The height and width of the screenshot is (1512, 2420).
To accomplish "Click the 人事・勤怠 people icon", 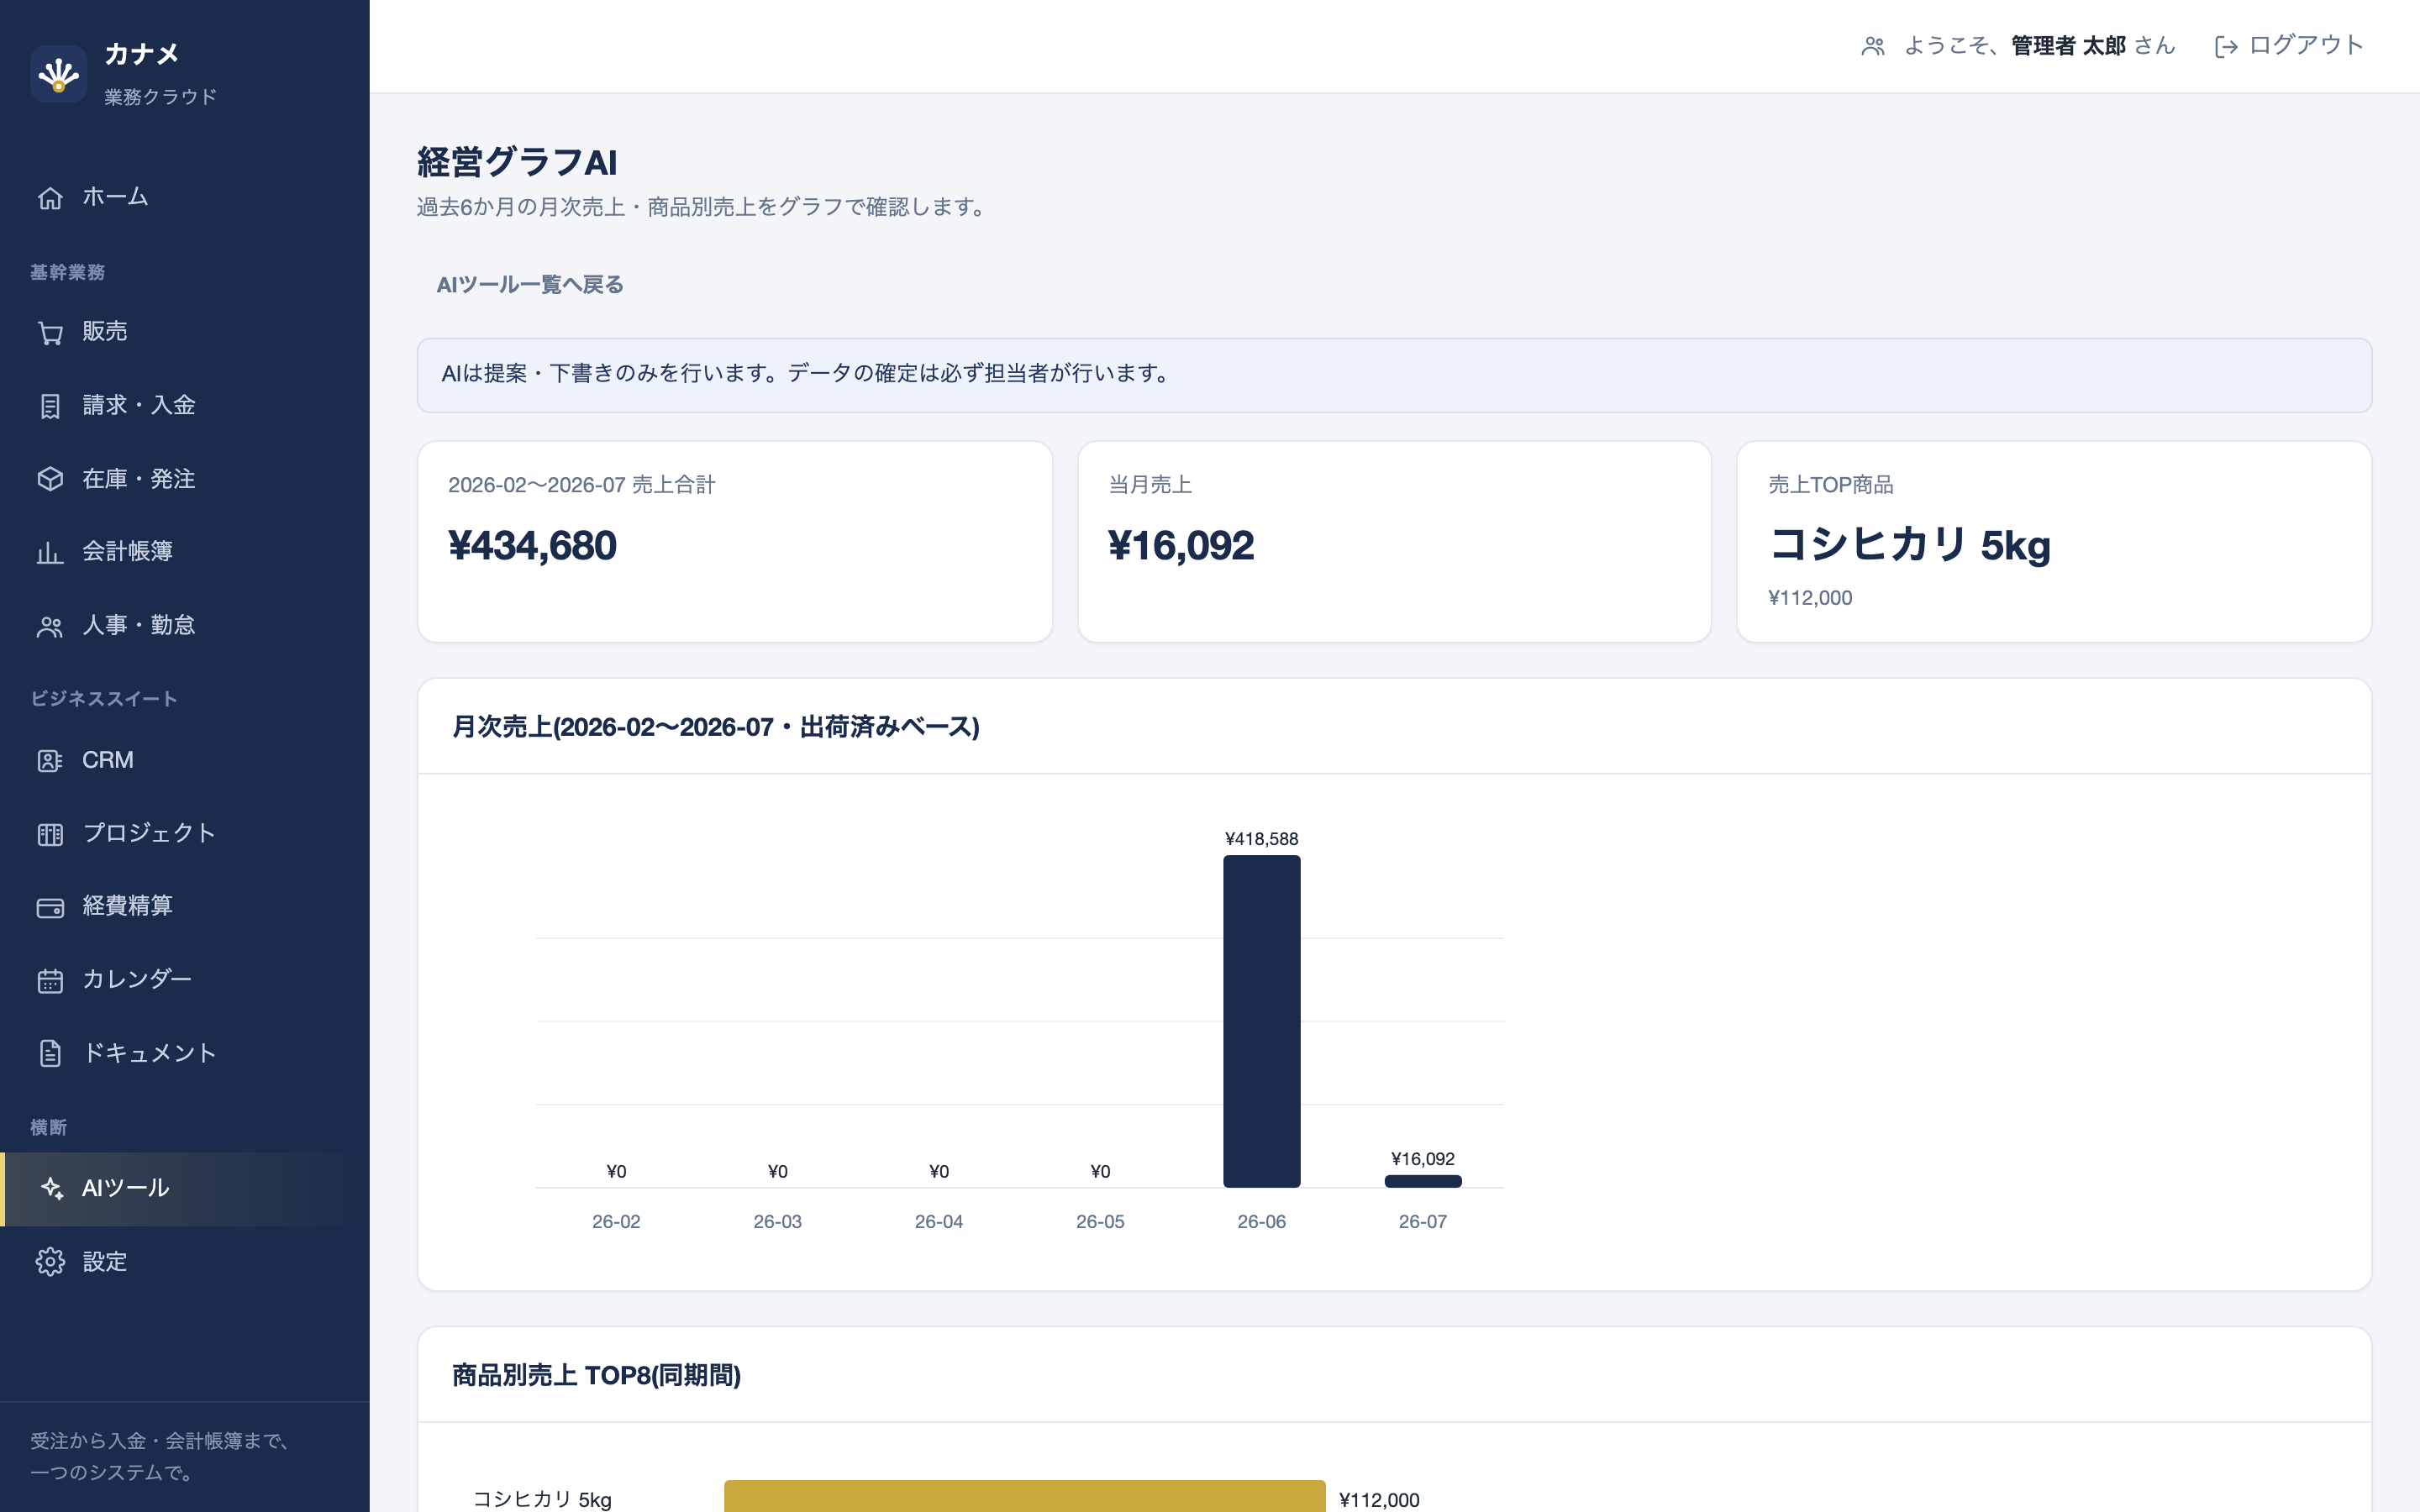I will [x=50, y=626].
